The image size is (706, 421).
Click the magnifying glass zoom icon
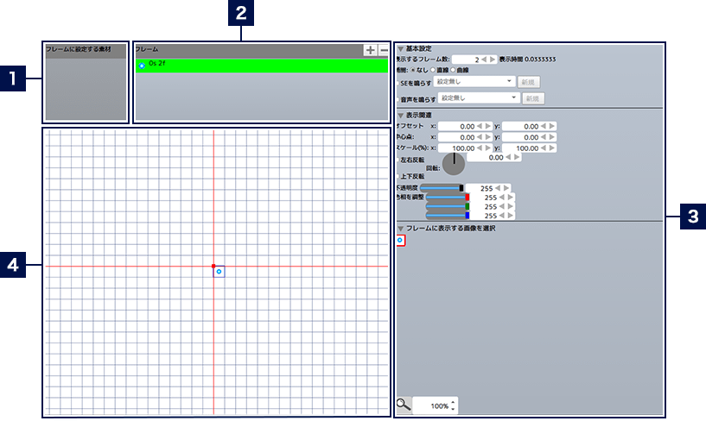[x=403, y=405]
